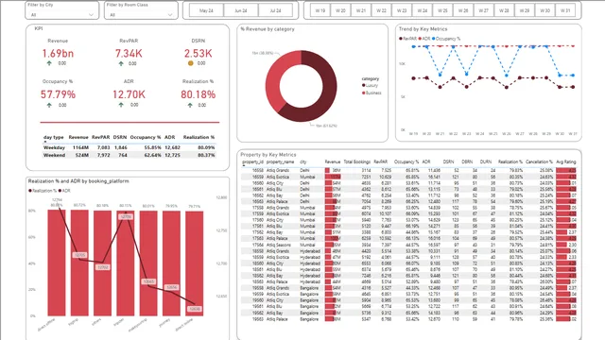The image size is (605, 340).
Task: Click the Weekend row in day type table
Action: [x=129, y=155]
